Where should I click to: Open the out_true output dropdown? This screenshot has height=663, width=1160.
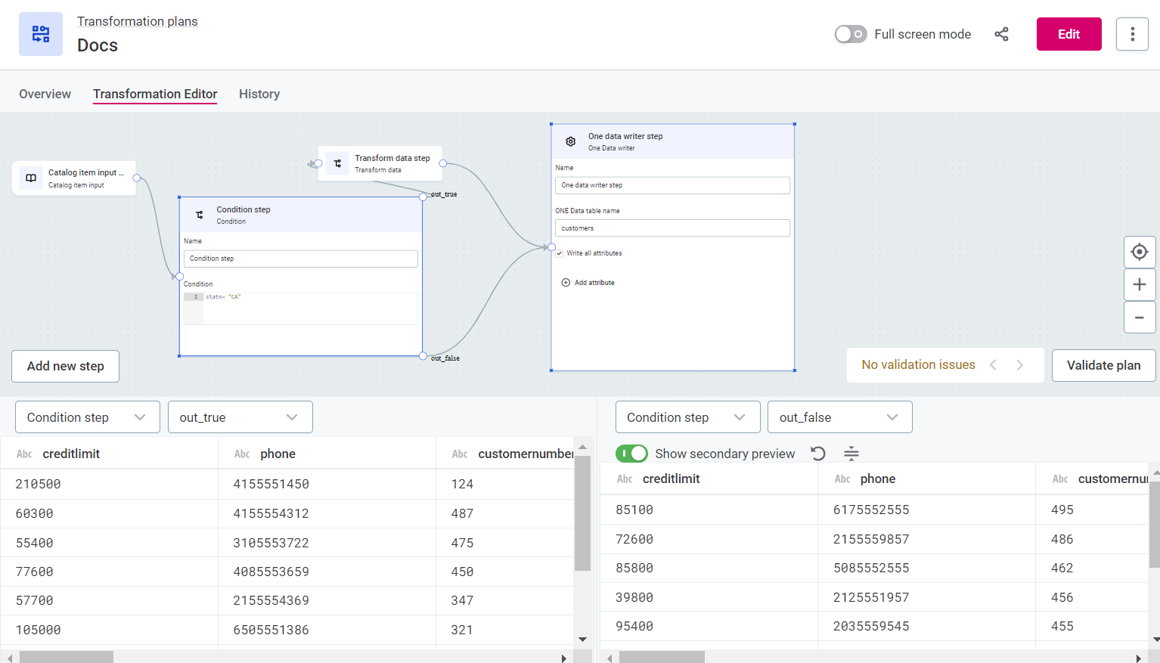click(240, 417)
